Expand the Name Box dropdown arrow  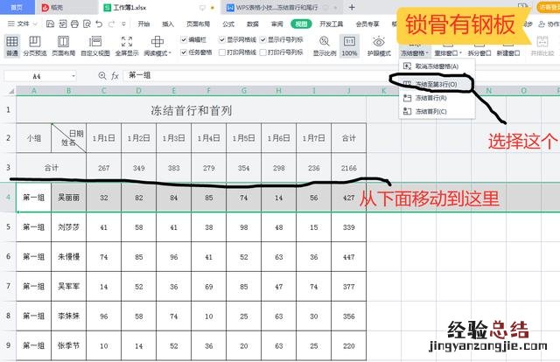coord(73,76)
